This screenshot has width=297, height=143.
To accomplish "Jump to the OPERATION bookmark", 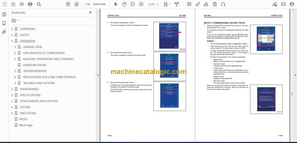I will [x=27, y=41].
